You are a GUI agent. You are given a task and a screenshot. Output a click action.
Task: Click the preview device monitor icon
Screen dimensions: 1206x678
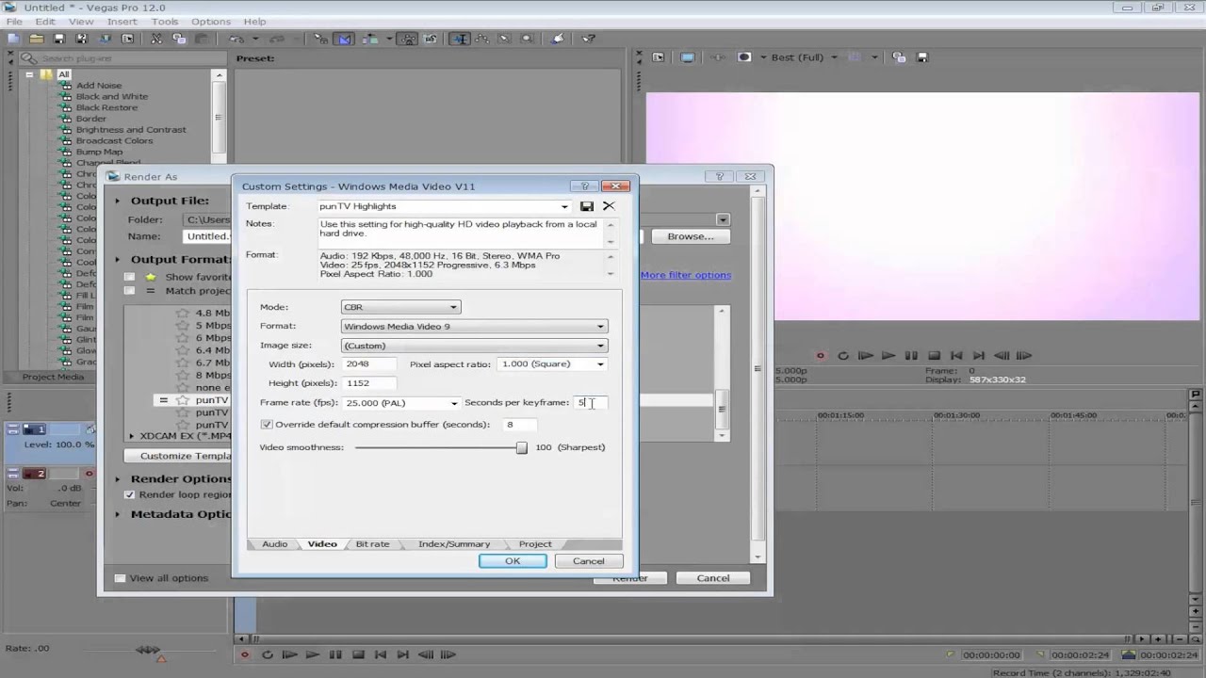pos(688,57)
